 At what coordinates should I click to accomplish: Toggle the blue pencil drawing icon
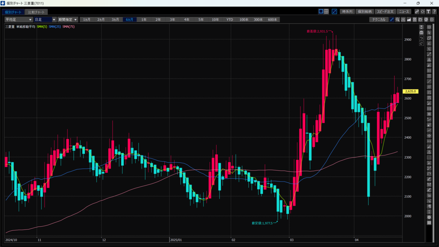(392, 19)
